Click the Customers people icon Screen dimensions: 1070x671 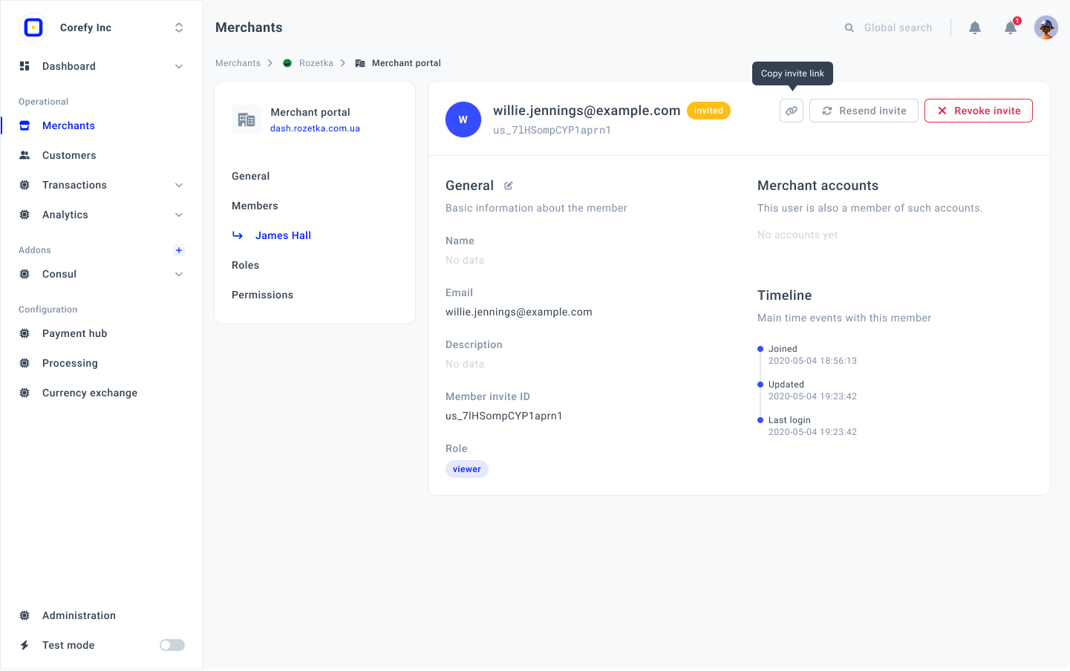25,155
